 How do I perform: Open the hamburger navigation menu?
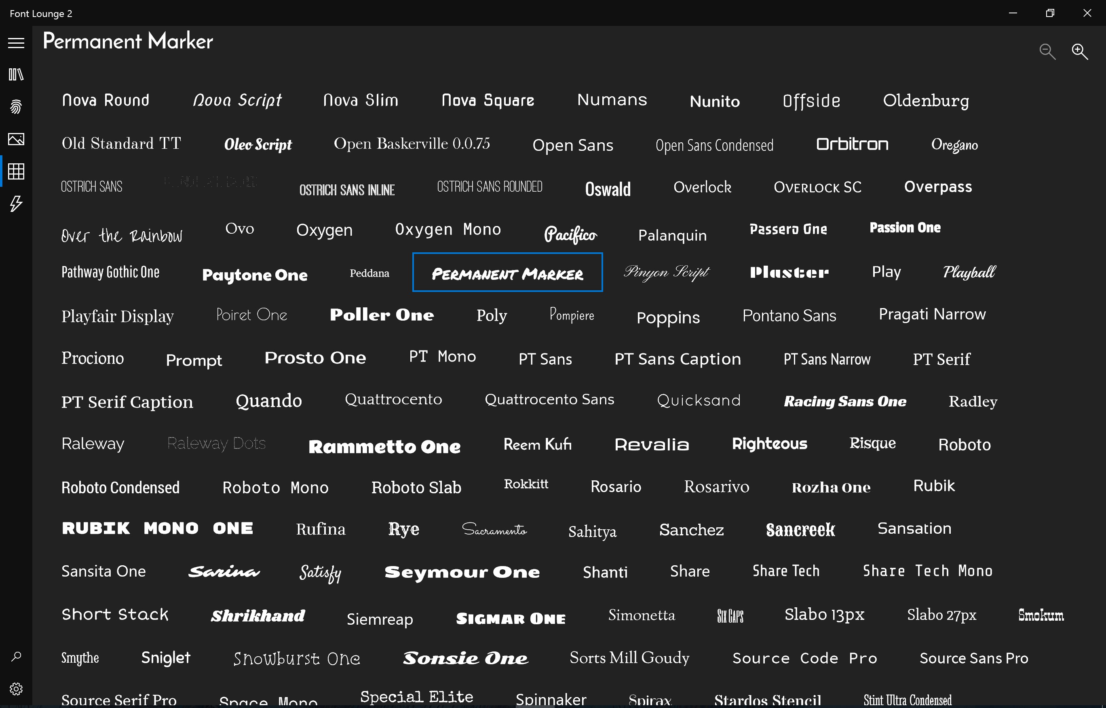coord(16,42)
